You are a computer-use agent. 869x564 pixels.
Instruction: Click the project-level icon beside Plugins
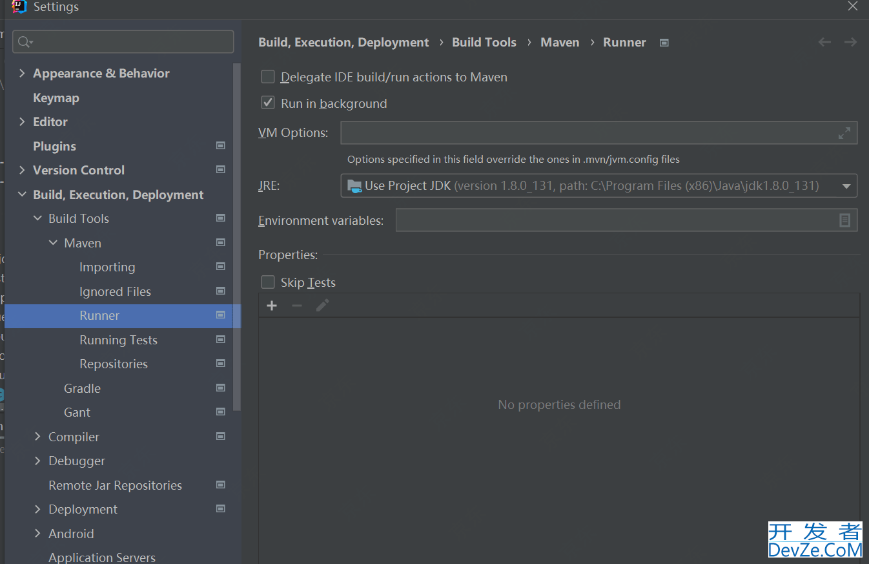pyautogui.click(x=221, y=146)
